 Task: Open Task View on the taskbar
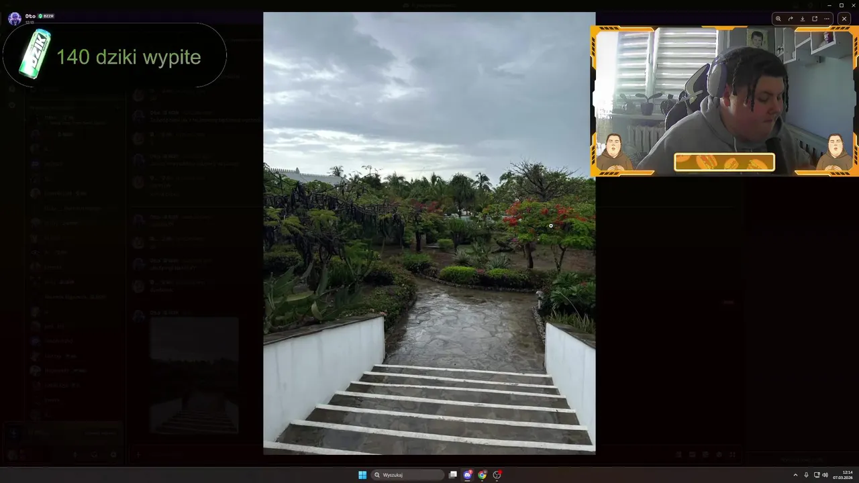[x=453, y=475]
